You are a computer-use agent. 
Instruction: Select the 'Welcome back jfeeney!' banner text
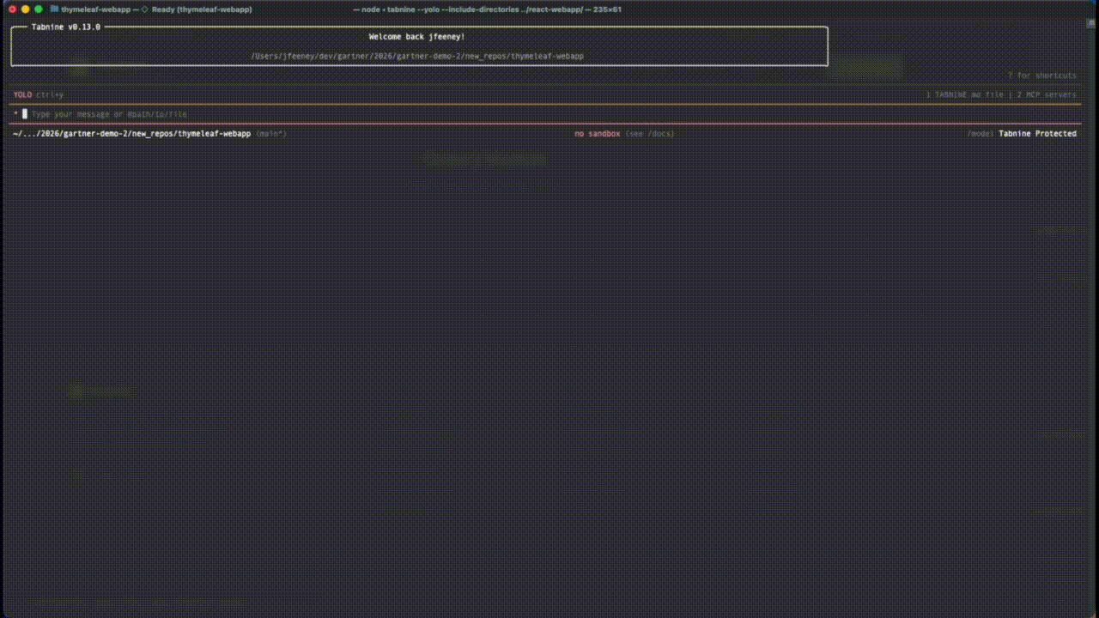point(419,36)
